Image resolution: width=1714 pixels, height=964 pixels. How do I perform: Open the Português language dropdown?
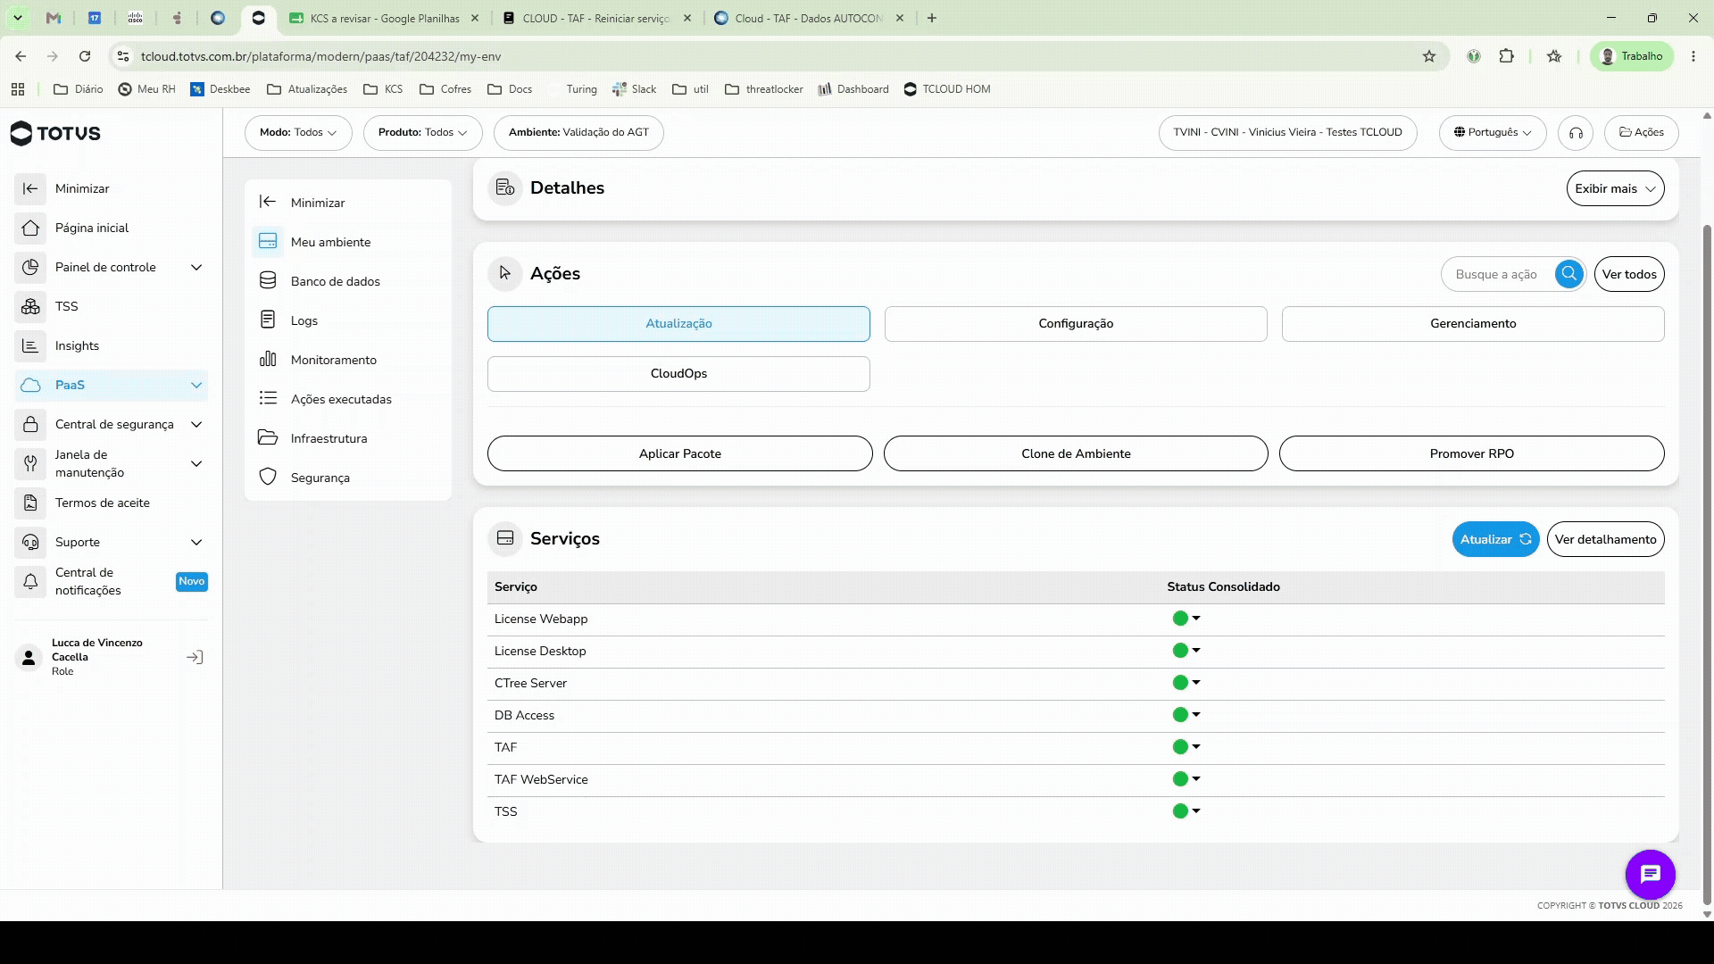pos(1493,133)
